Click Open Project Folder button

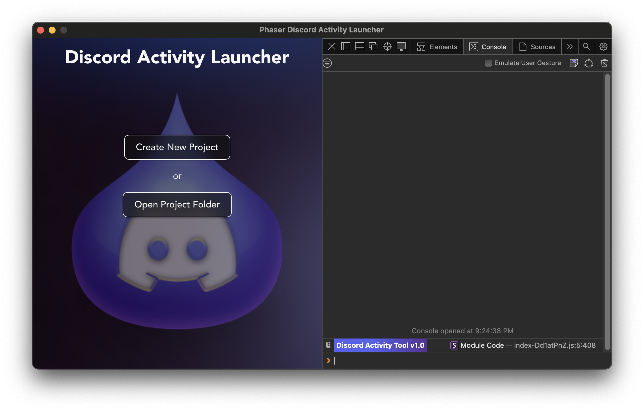(x=177, y=205)
